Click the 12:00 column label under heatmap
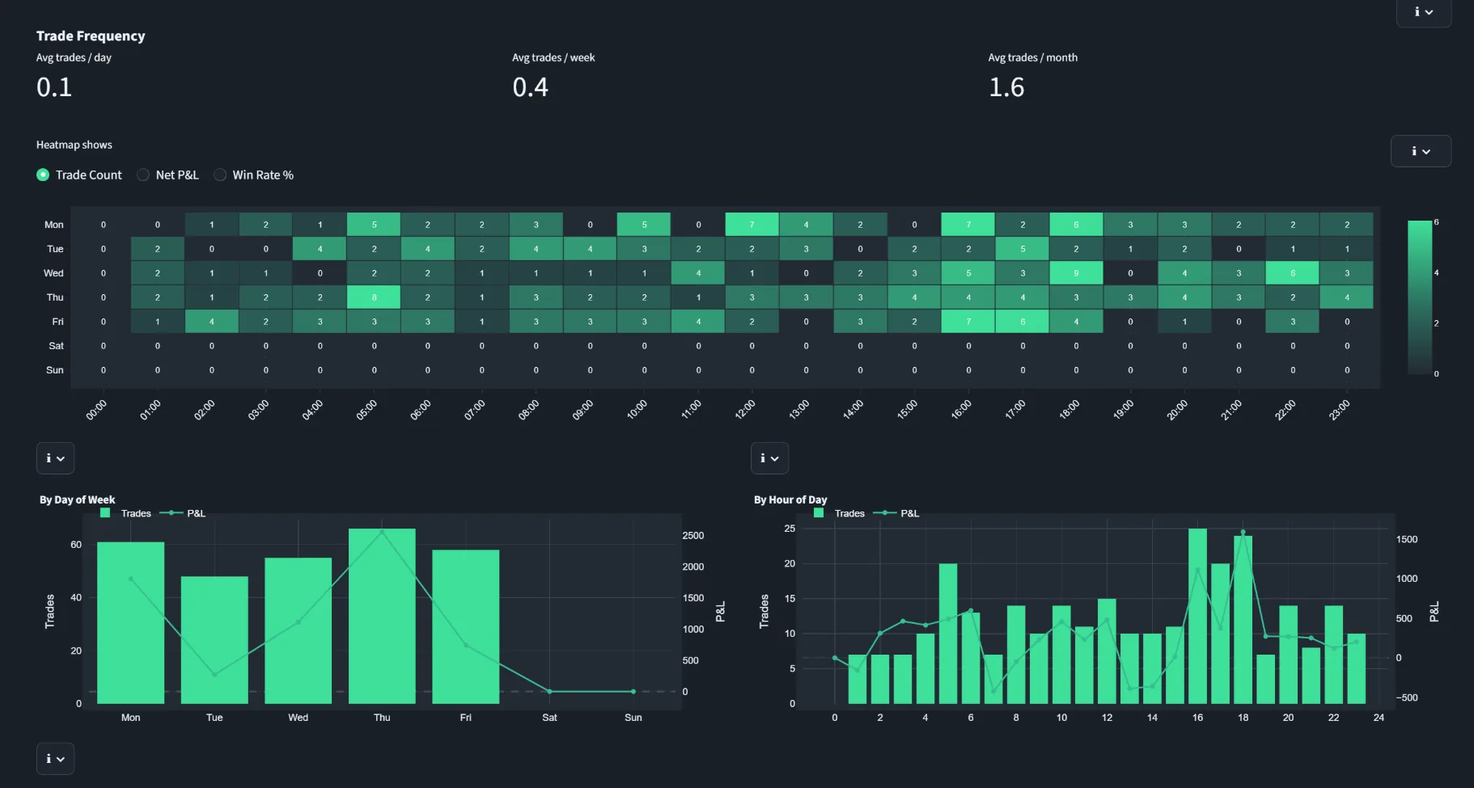The height and width of the screenshot is (788, 1474). (x=744, y=410)
